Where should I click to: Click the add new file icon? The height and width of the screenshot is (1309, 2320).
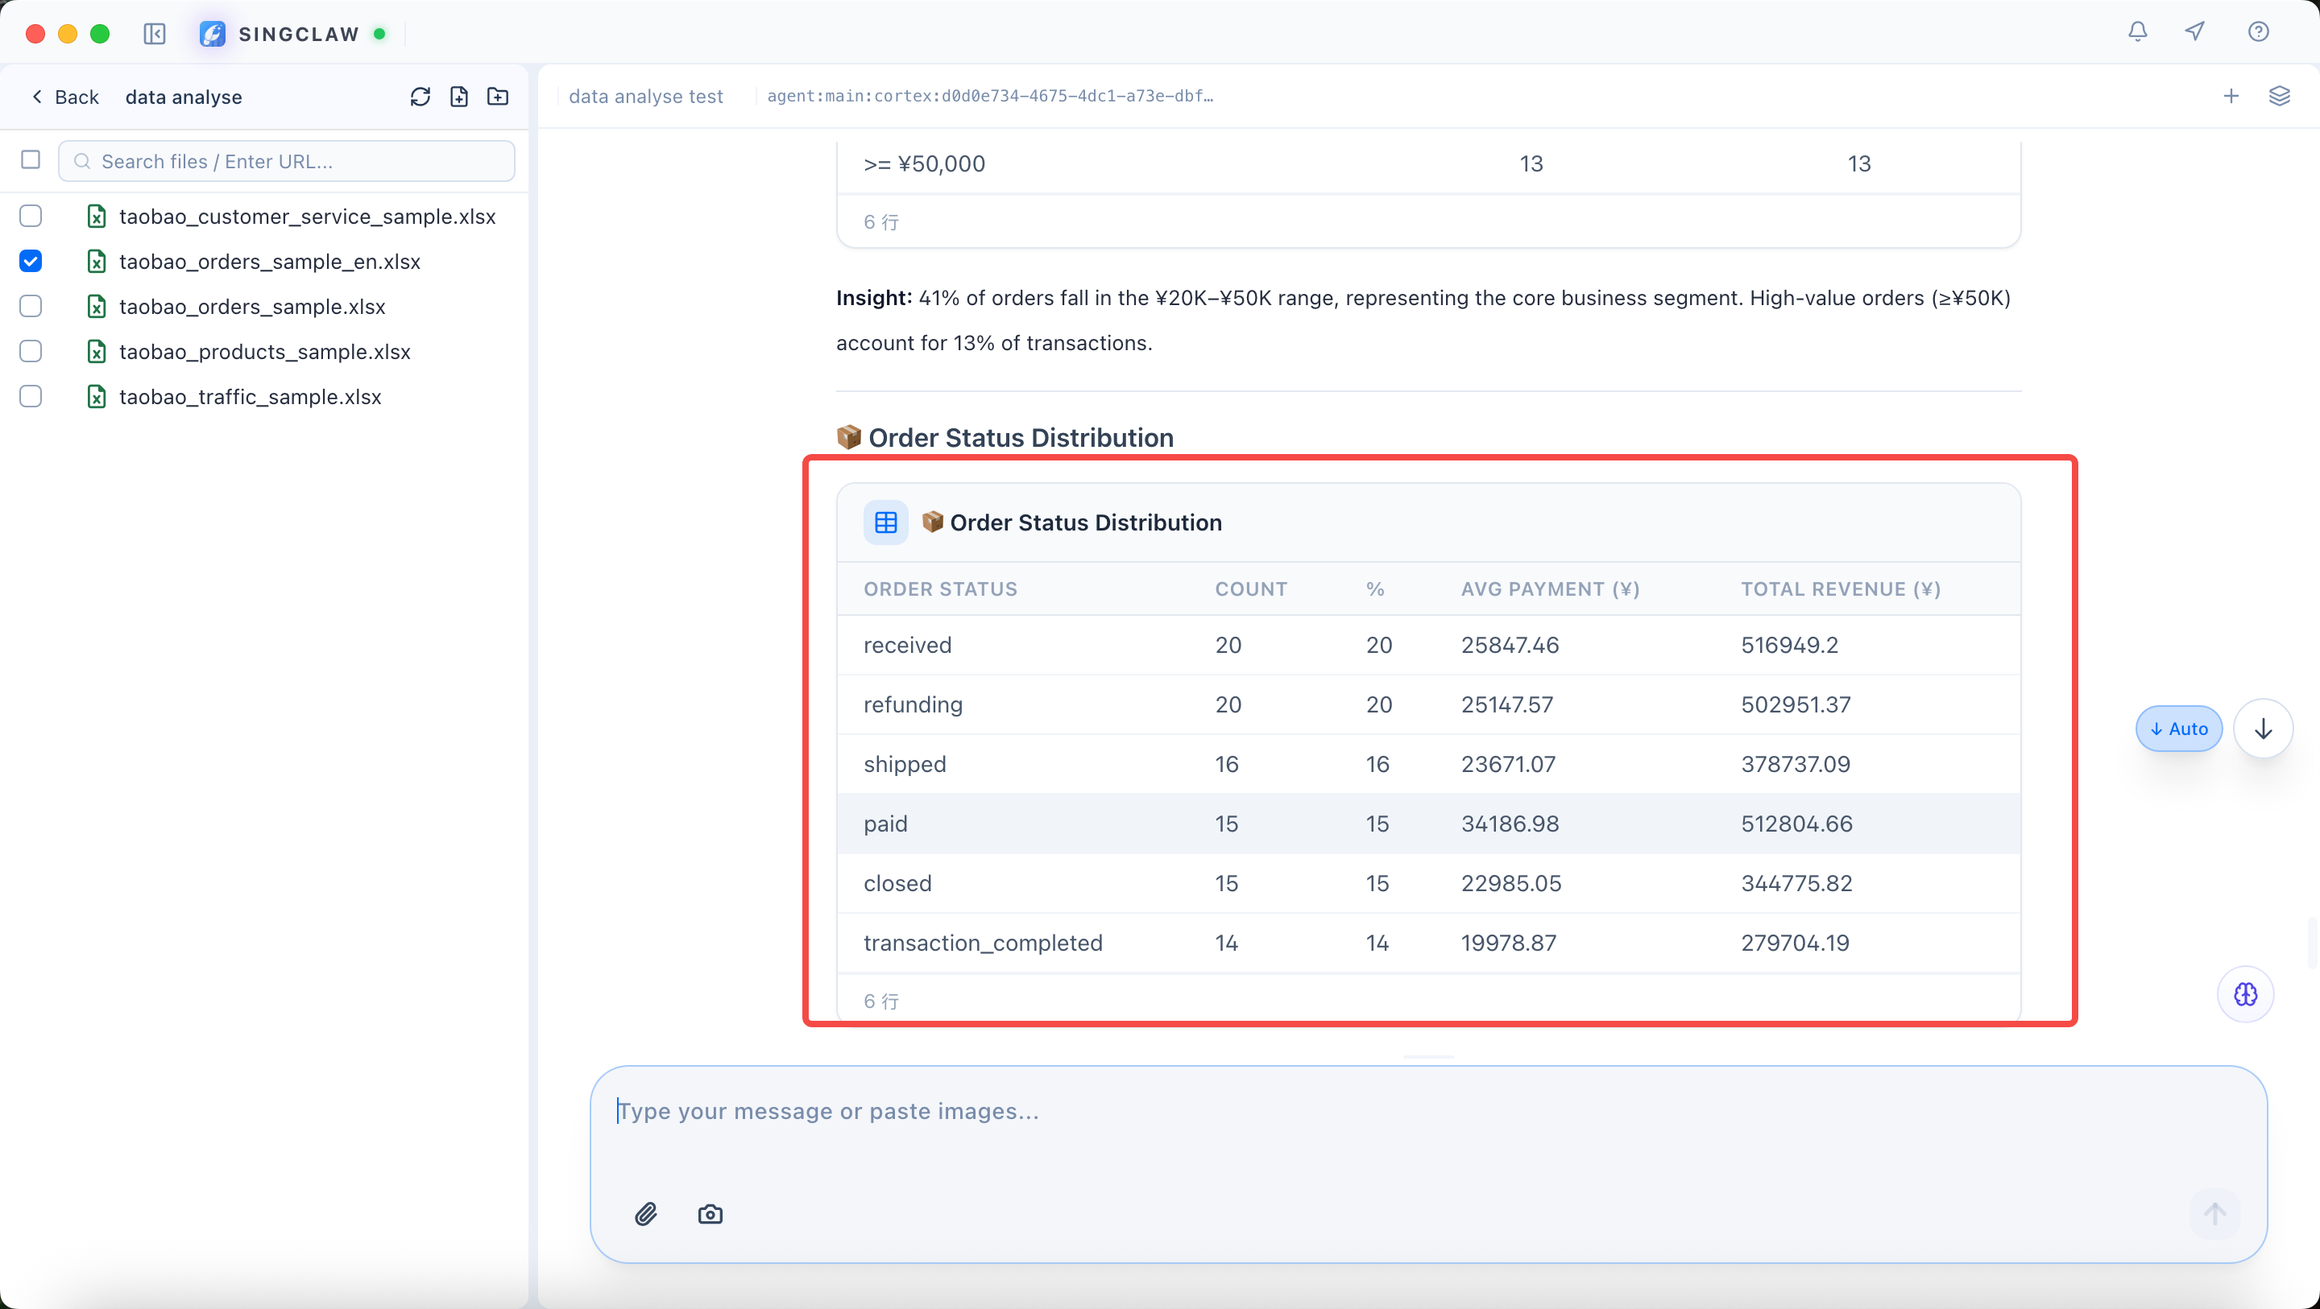(459, 97)
